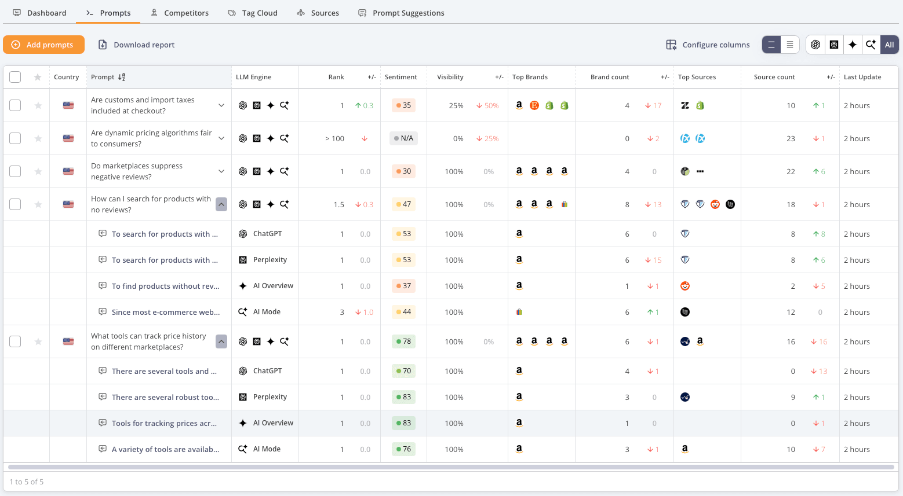Select checkbox for price history tools prompt
This screenshot has width=903, height=496.
click(x=15, y=341)
